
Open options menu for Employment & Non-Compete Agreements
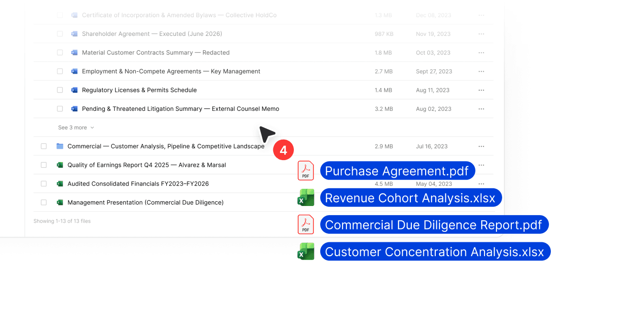[481, 71]
